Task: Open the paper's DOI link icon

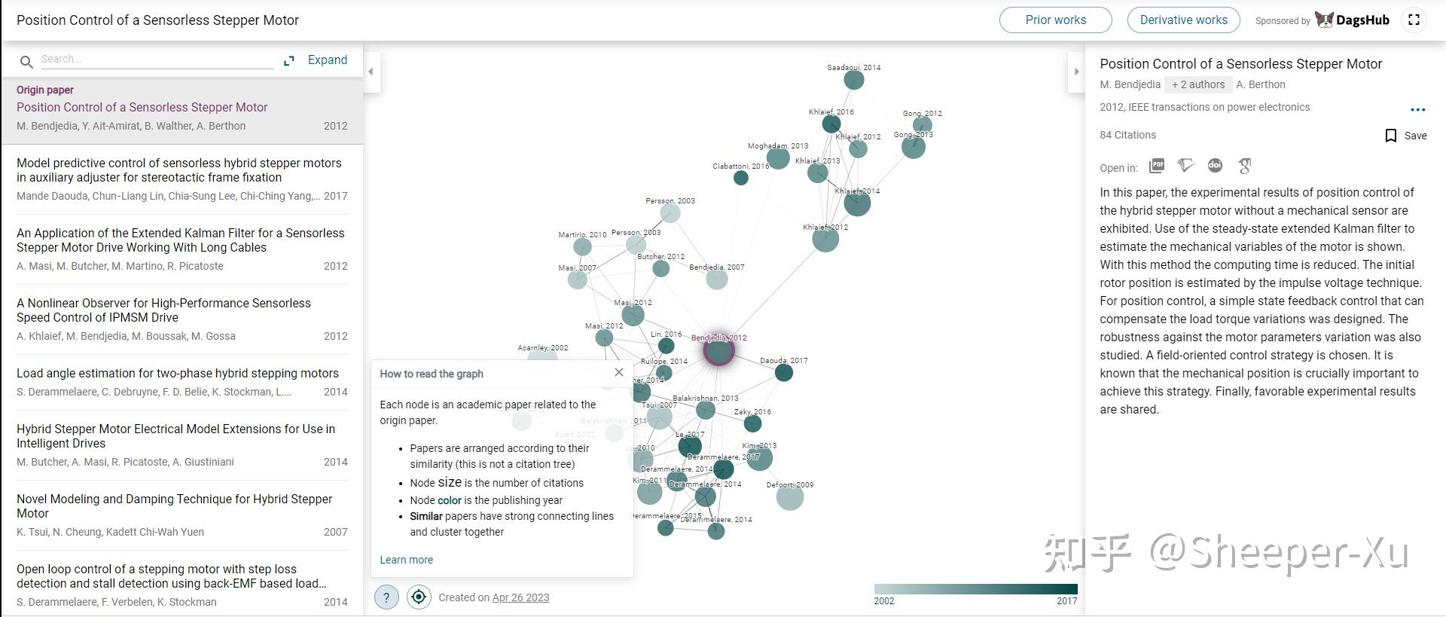Action: pos(1215,166)
